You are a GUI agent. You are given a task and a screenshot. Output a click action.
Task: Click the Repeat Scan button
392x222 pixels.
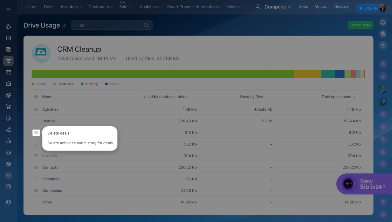tap(360, 25)
